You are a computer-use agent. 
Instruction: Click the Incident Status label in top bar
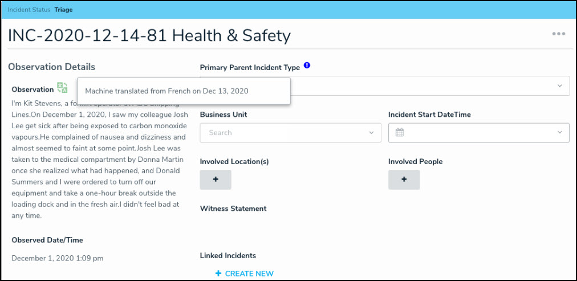click(29, 10)
